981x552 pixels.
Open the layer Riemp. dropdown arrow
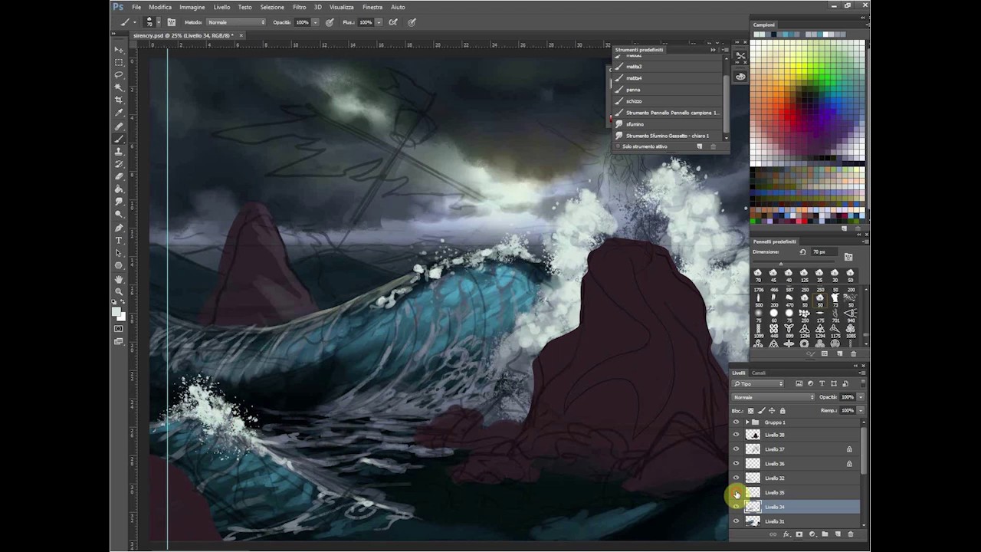click(861, 411)
